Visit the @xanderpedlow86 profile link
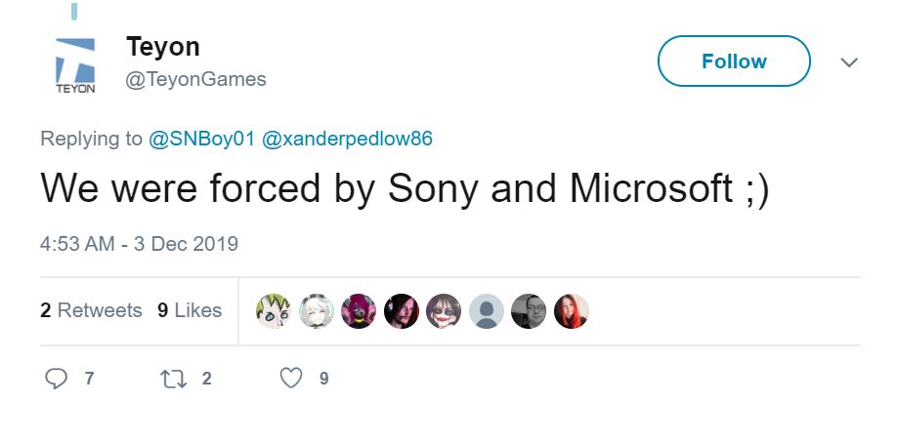Image resolution: width=897 pixels, height=444 pixels. point(347,139)
